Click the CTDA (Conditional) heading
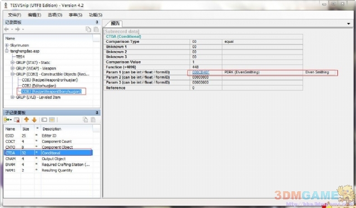 coord(123,36)
